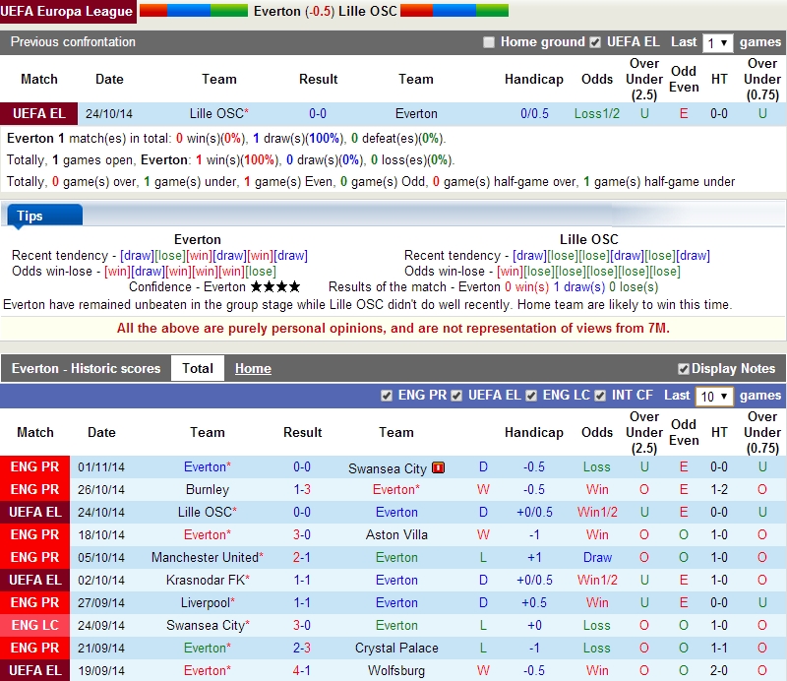Click the 2-0 half-time score

click(719, 670)
